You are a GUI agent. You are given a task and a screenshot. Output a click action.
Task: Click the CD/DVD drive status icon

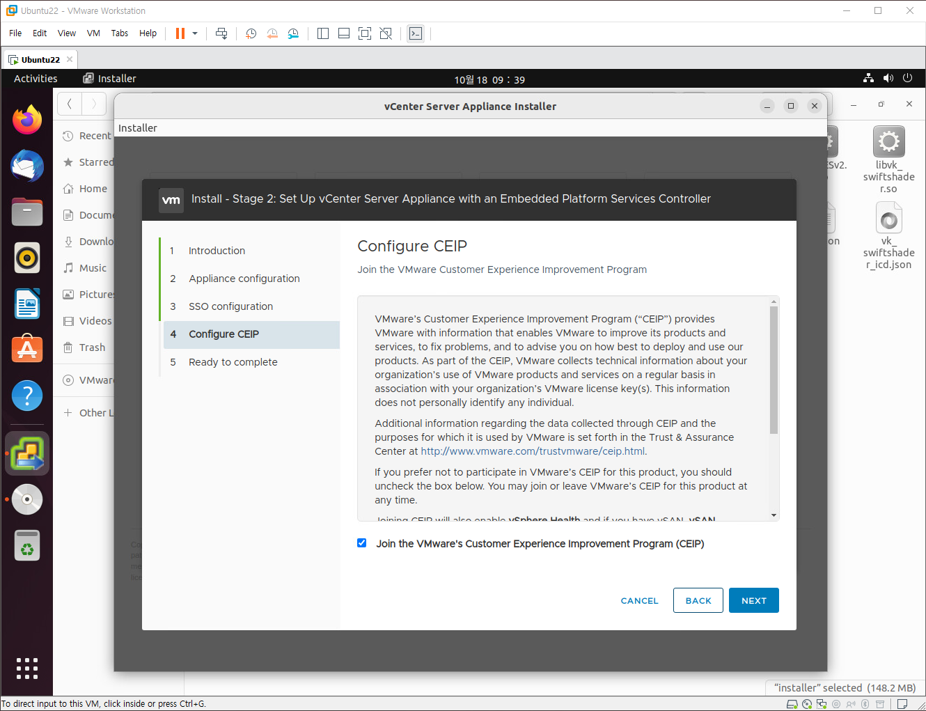806,704
